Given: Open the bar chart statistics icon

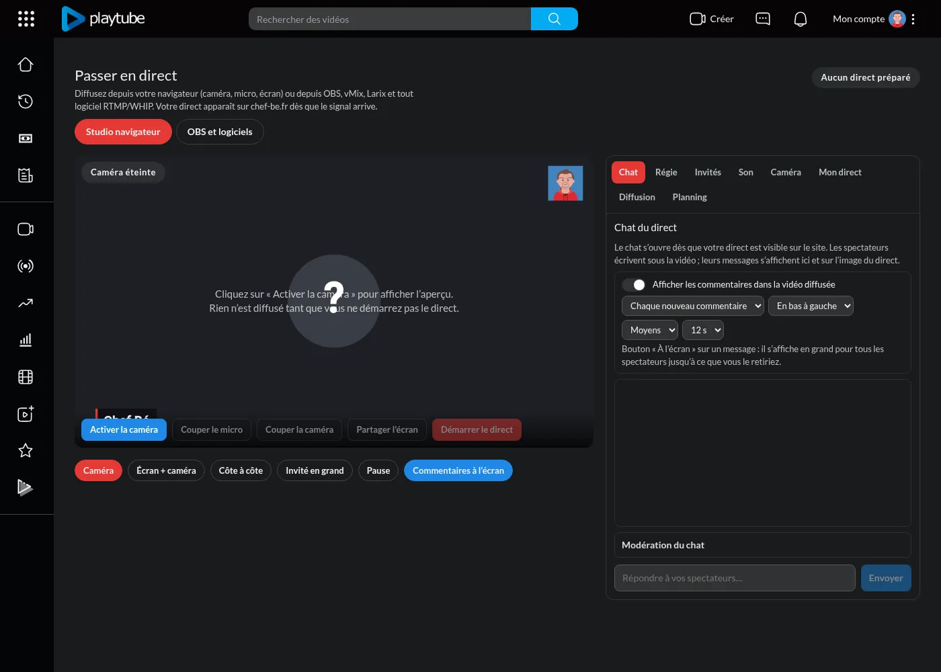Looking at the screenshot, I should 26,340.
